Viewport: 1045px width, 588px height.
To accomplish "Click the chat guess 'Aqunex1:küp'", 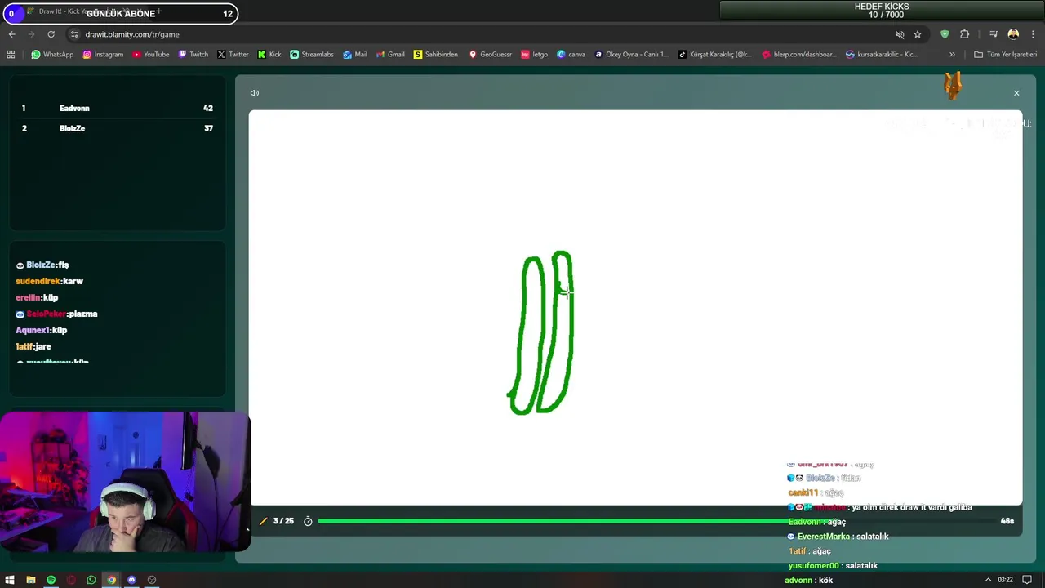I will [41, 330].
